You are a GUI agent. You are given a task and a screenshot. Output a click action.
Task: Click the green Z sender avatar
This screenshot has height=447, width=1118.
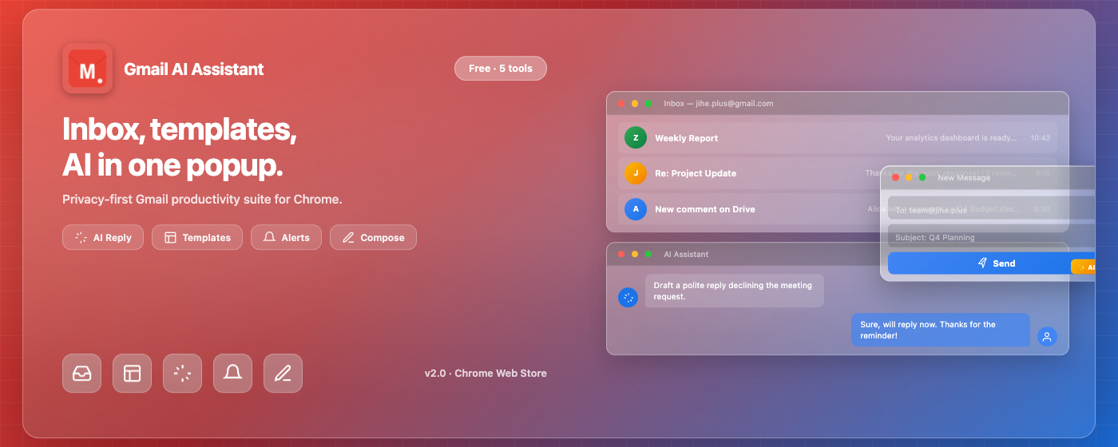(636, 138)
